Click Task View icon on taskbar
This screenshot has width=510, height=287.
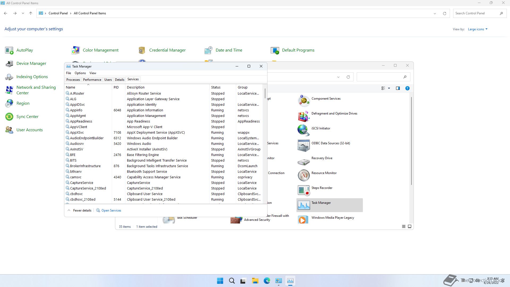pyautogui.click(x=243, y=281)
